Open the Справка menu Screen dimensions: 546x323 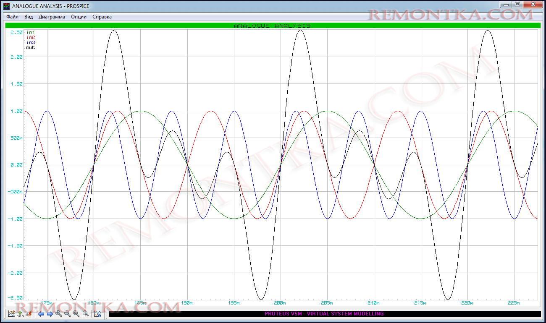point(102,17)
